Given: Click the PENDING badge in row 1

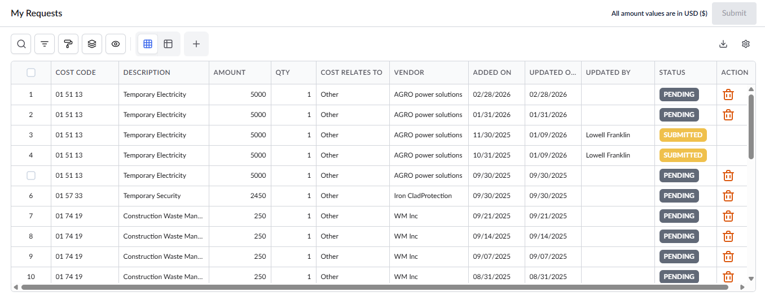Looking at the screenshot, I should pyautogui.click(x=679, y=95).
